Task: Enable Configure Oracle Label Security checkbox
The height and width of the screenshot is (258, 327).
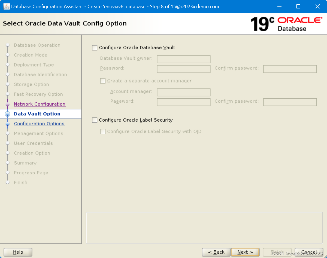Action: pos(95,120)
